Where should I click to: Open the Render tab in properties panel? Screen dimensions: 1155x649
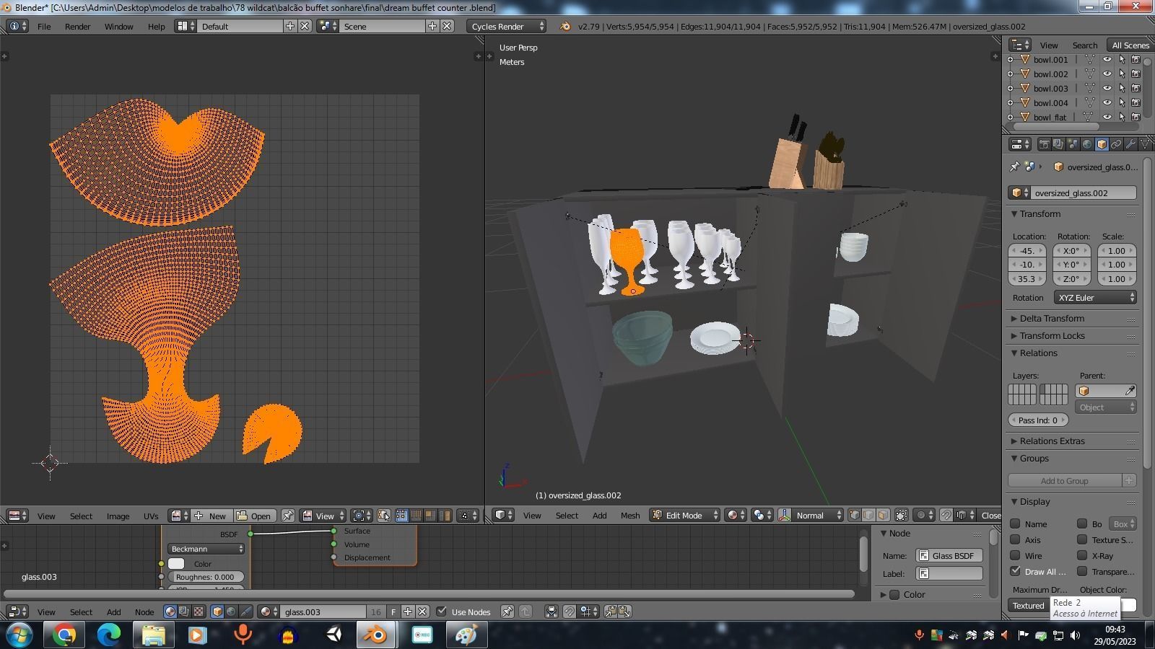point(1044,144)
